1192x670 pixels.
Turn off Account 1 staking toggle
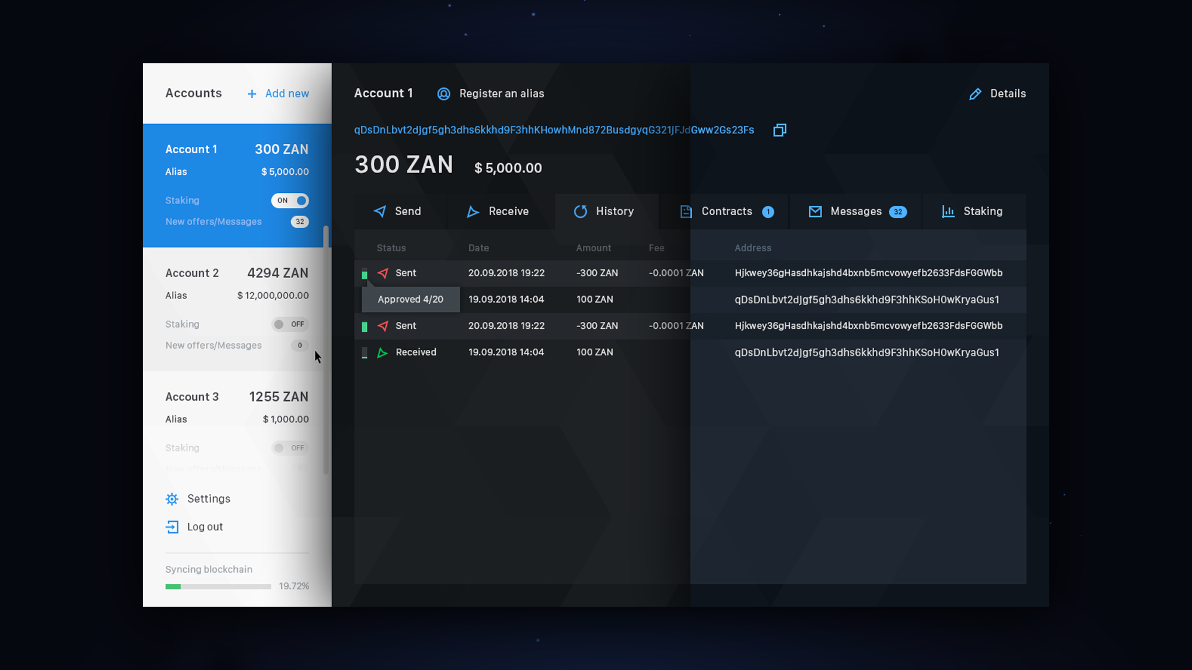290,200
